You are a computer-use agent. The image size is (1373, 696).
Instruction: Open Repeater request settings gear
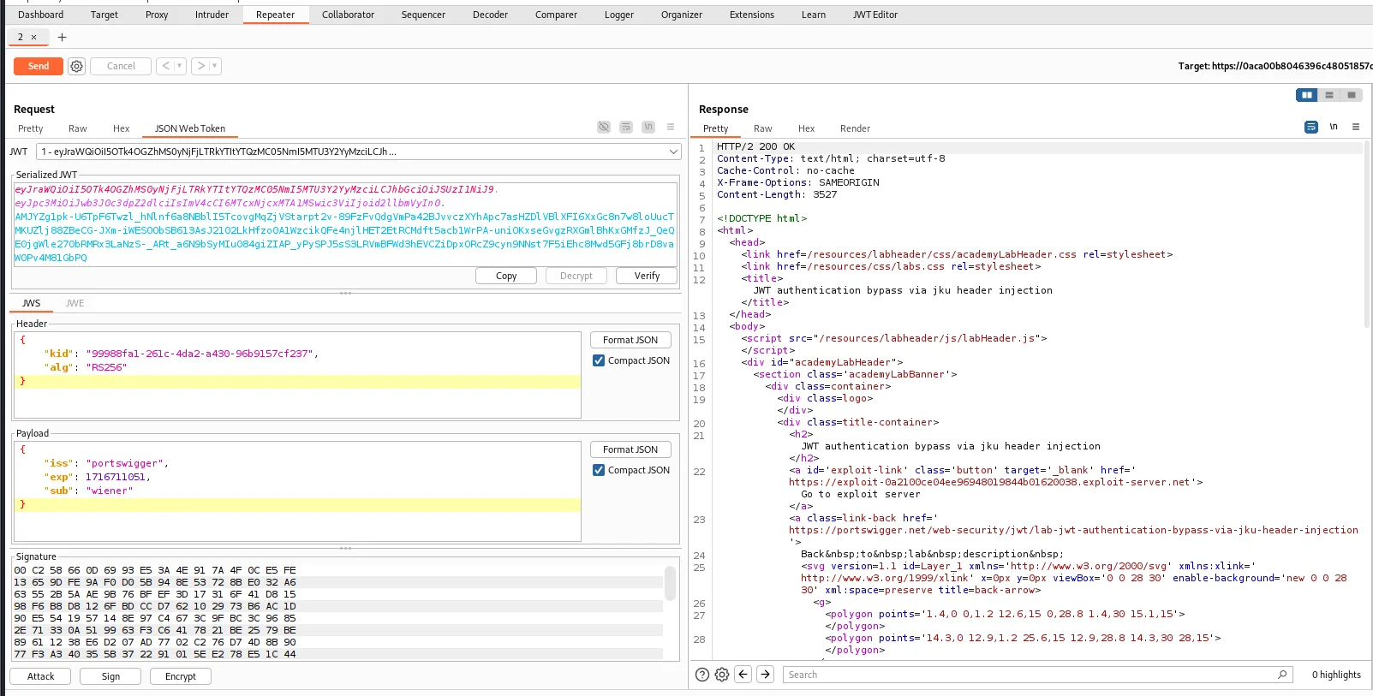76,66
